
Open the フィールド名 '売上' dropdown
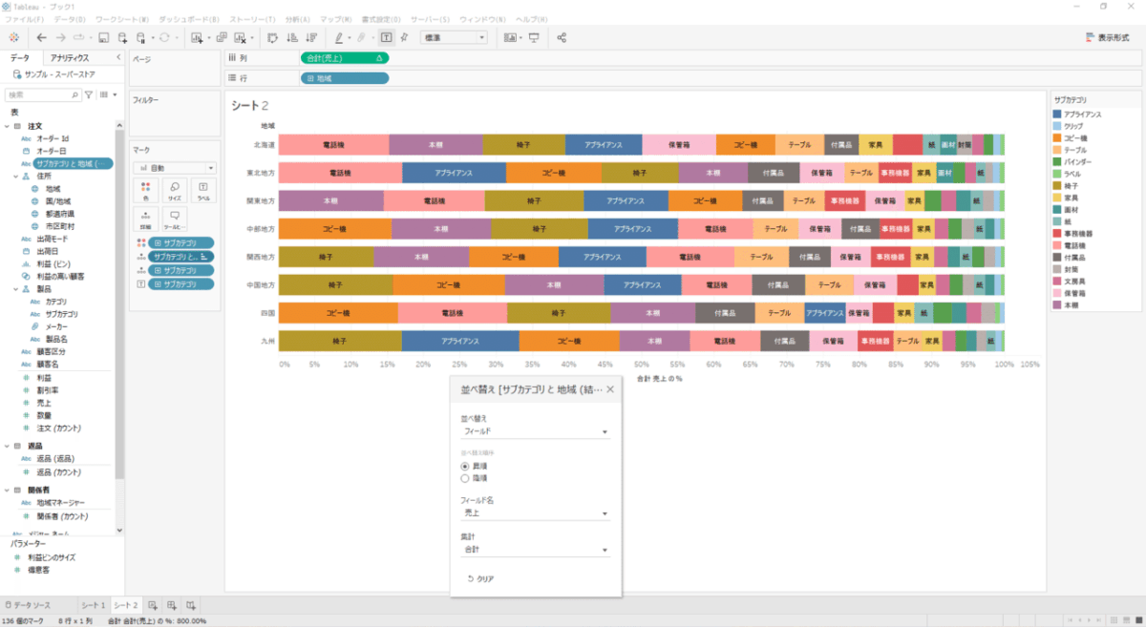pyautogui.click(x=535, y=514)
